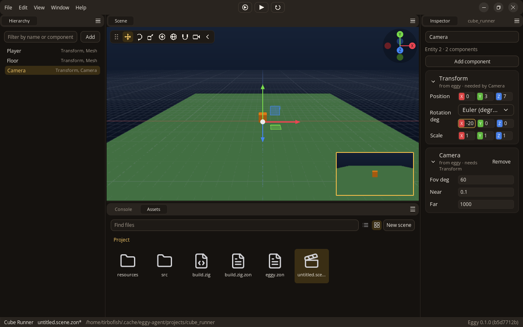Select the eggy.zon file
Viewport: 523px width, 327px height.
275,266
